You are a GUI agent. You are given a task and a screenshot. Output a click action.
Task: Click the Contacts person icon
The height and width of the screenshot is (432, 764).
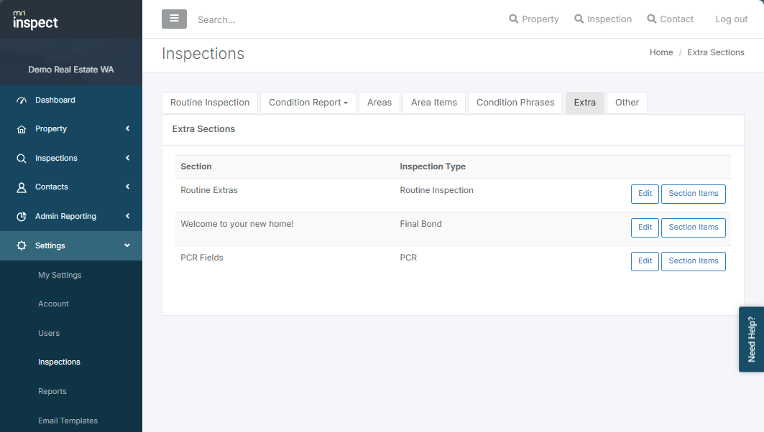(x=22, y=187)
